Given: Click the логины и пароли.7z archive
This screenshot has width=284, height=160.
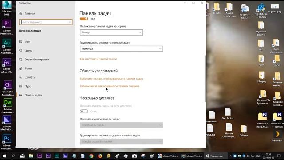Looking at the screenshot, I should pyautogui.click(x=262, y=120).
